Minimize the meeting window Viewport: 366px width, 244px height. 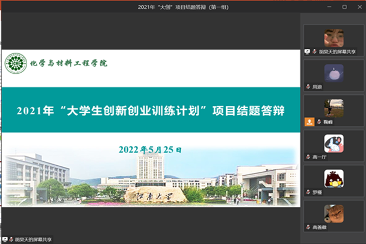[x=331, y=7]
